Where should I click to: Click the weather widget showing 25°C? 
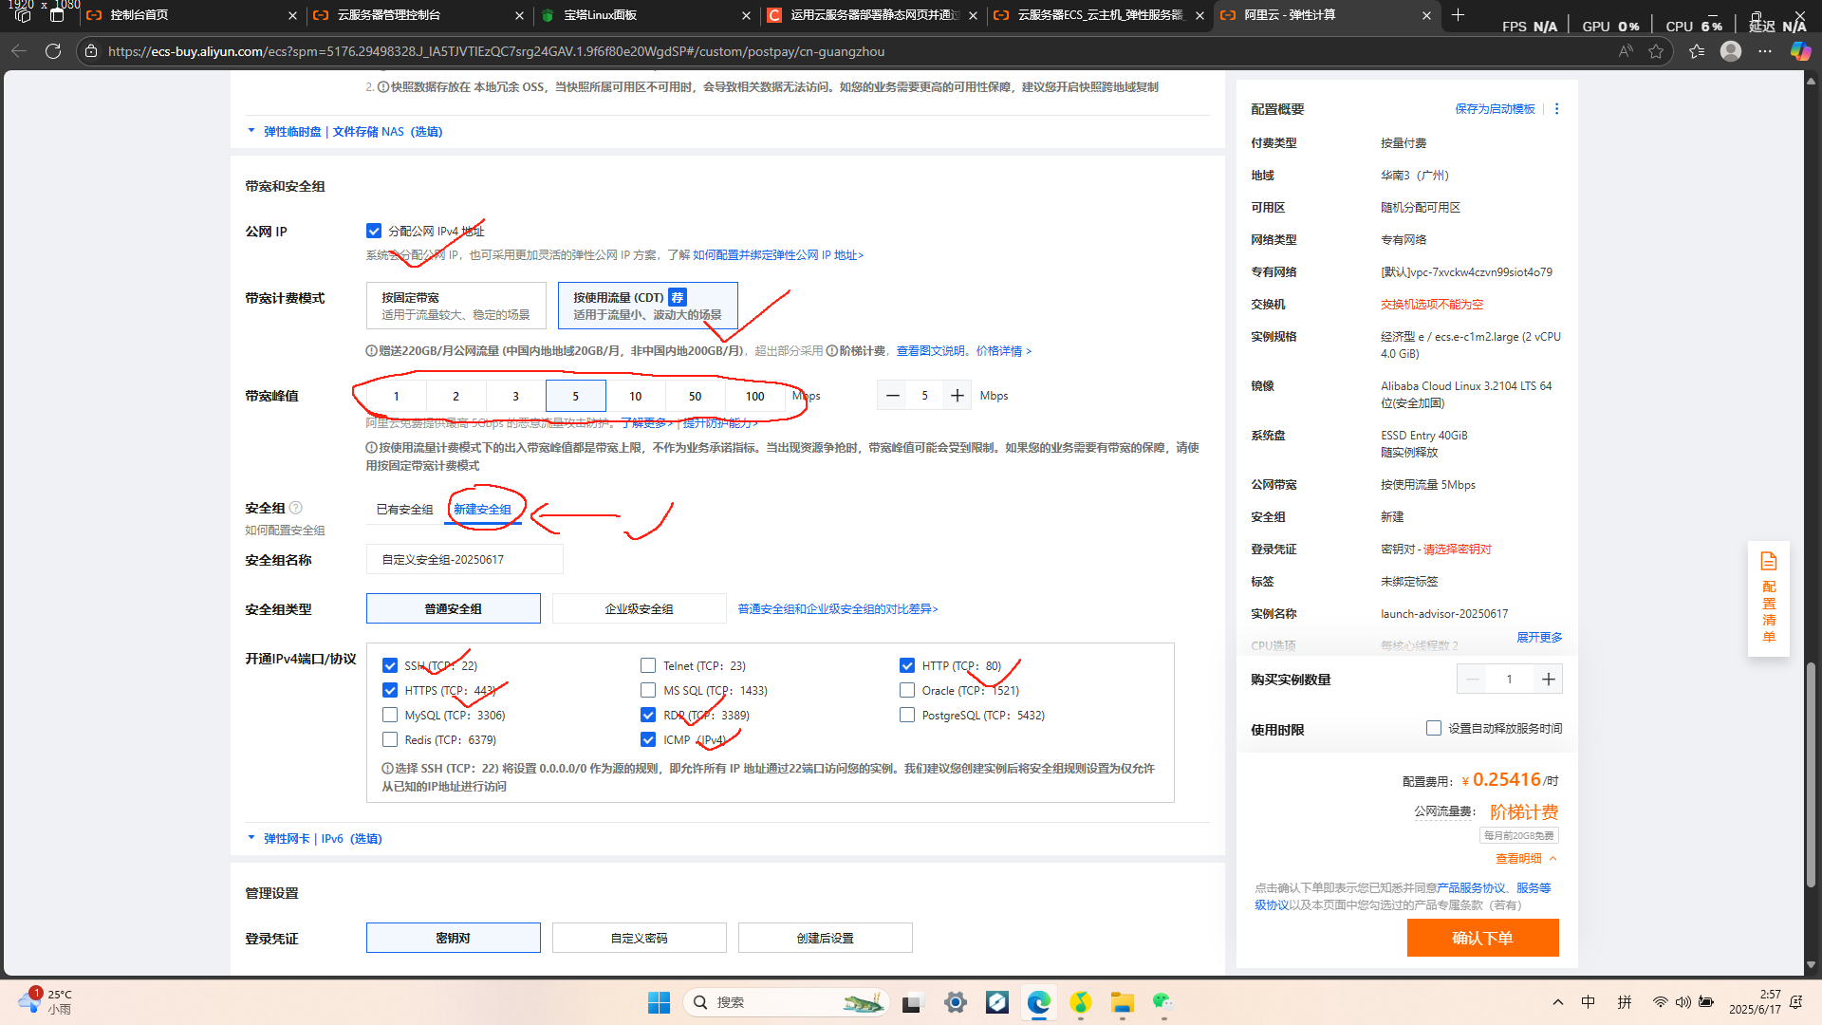(x=46, y=1001)
